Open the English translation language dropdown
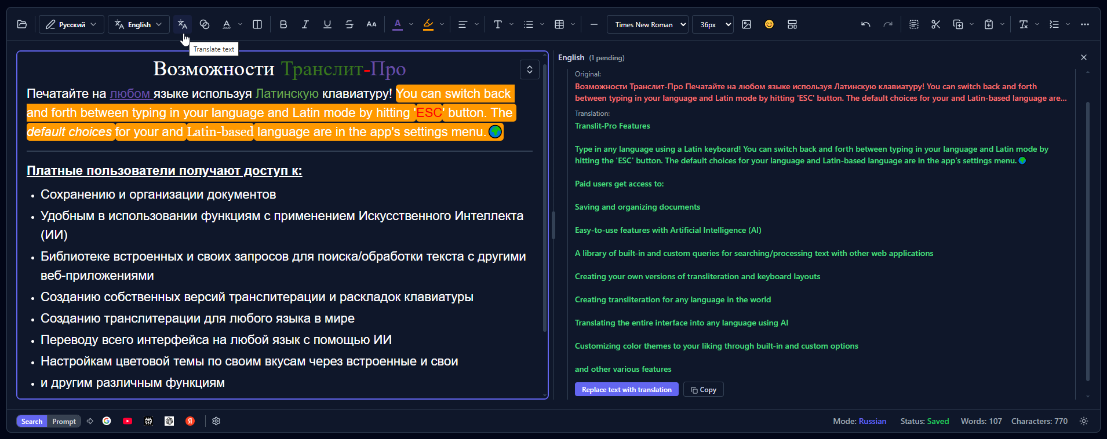 tap(139, 24)
